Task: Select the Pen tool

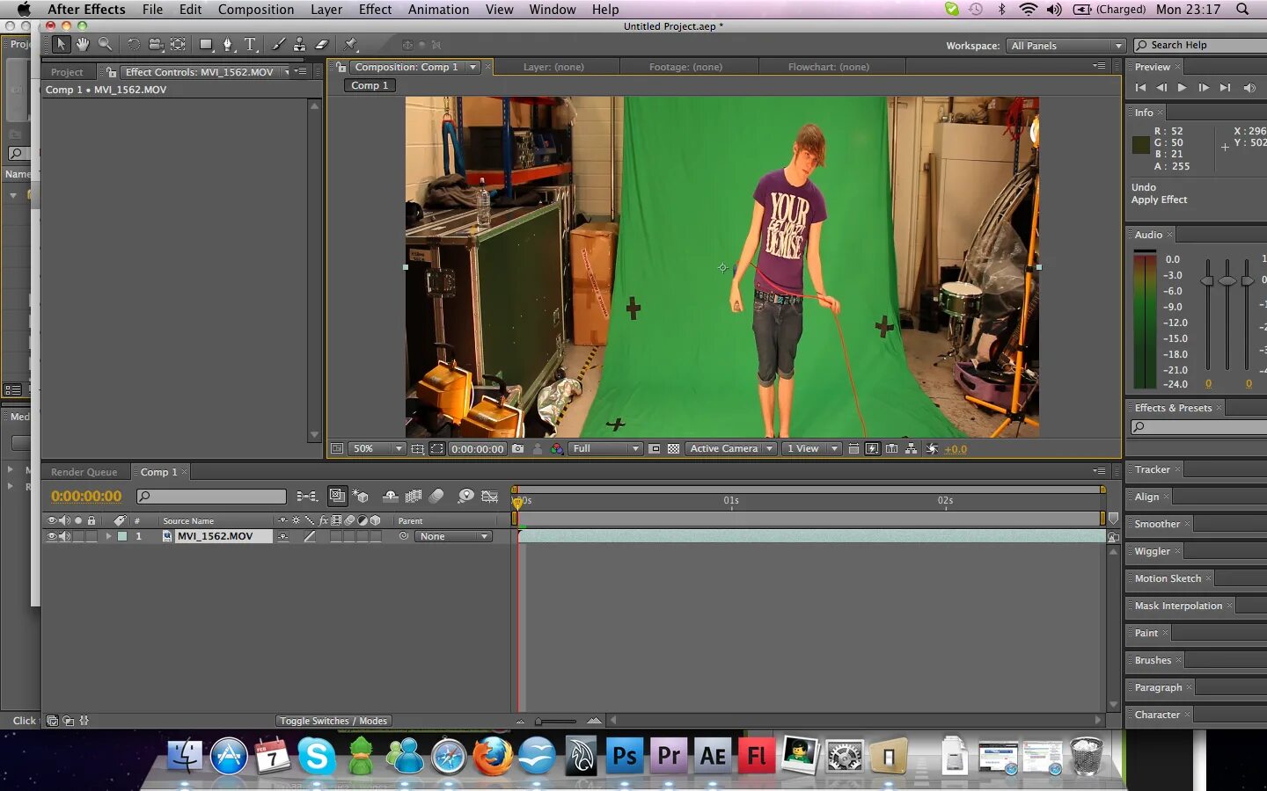Action: (x=228, y=44)
